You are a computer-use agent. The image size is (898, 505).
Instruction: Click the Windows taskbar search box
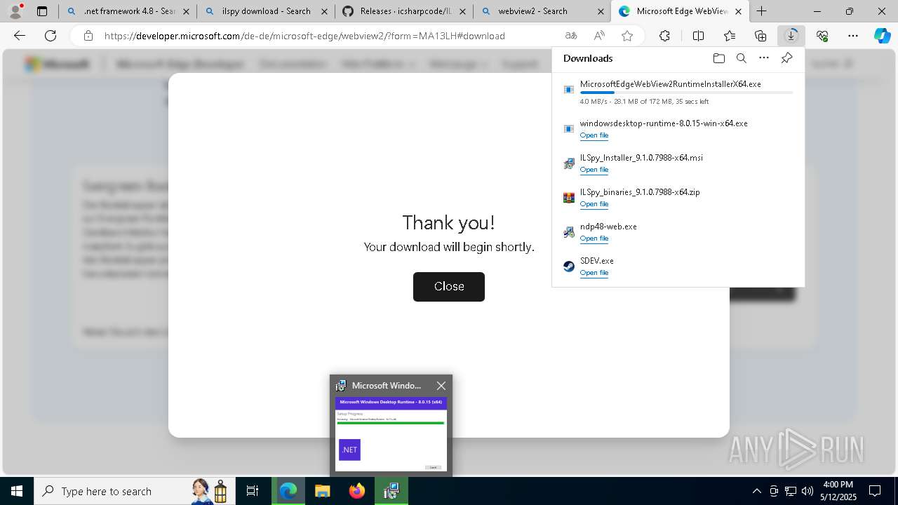click(x=135, y=491)
